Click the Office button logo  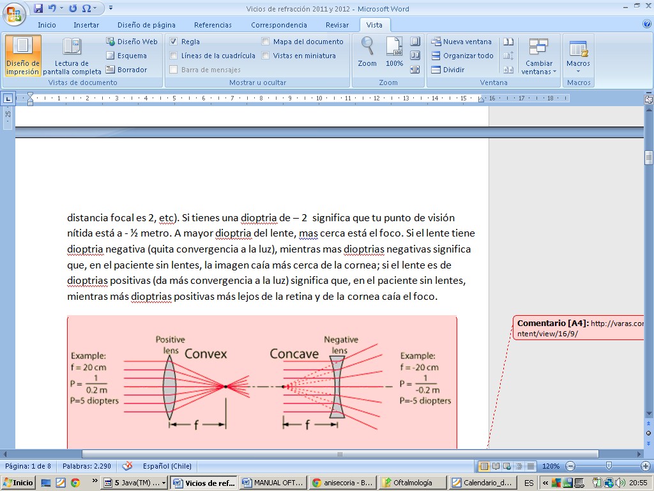13,13
